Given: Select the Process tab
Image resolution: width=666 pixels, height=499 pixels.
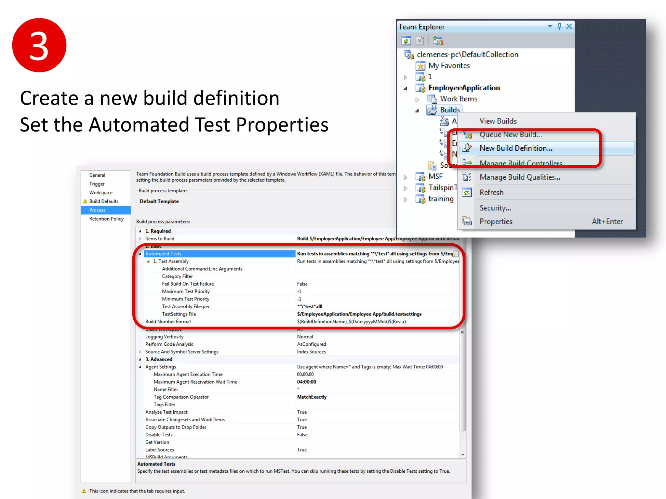Looking at the screenshot, I should (106, 210).
